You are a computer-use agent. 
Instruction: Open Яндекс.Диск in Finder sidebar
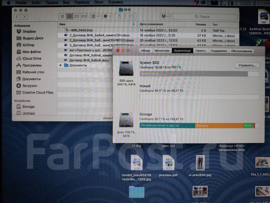coord(30,38)
